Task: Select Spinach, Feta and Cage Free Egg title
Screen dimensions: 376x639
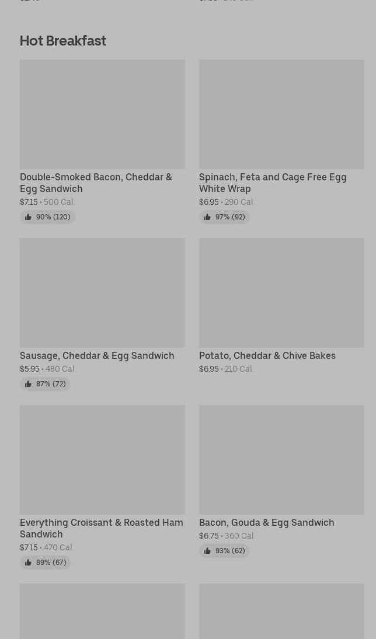Action: [x=273, y=183]
